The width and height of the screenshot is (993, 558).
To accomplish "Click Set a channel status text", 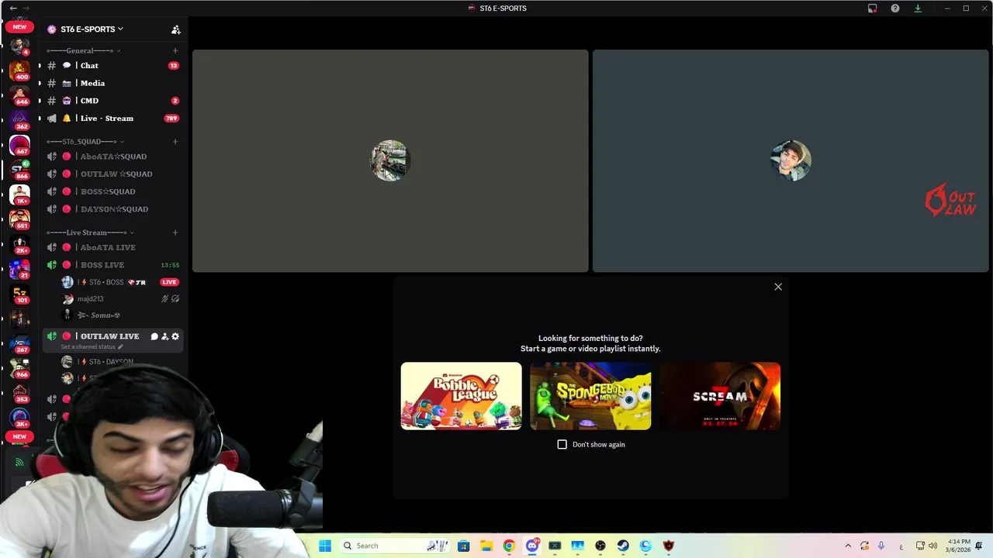I will click(88, 346).
